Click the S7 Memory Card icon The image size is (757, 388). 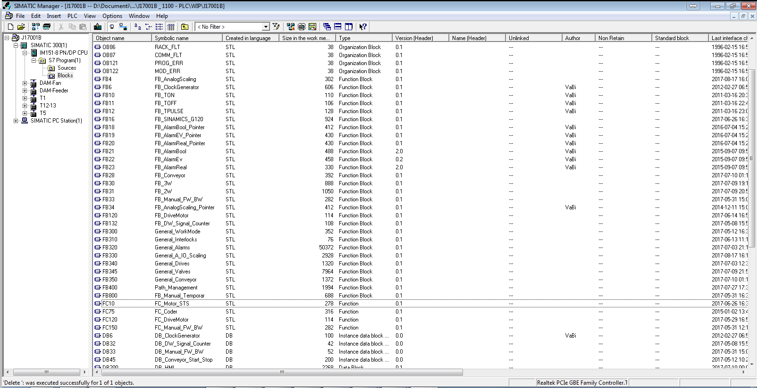[x=47, y=27]
